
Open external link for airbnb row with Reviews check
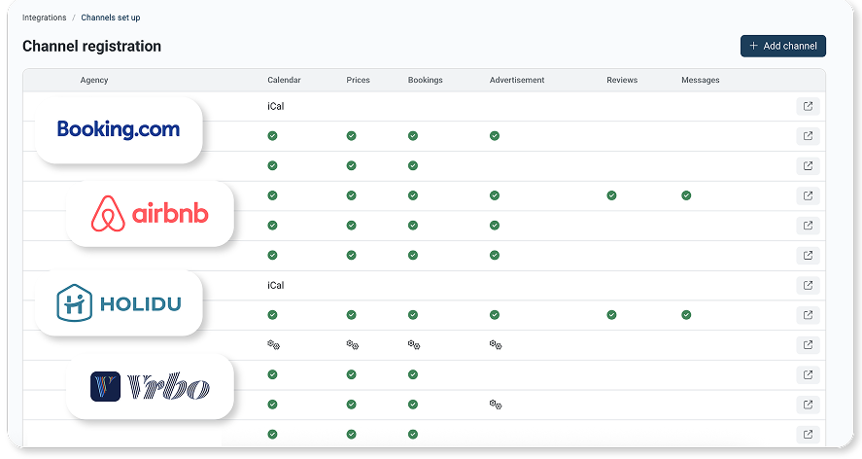click(x=808, y=195)
